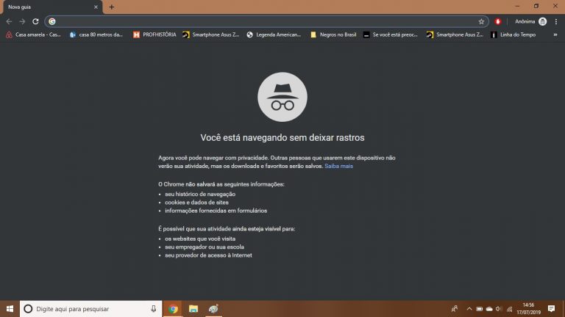Click heading Você está navegando sem deixar rastros

coord(282,138)
